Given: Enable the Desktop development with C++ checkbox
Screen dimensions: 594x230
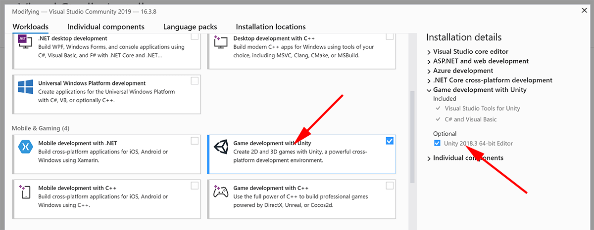Looking at the screenshot, I should pyautogui.click(x=390, y=36).
